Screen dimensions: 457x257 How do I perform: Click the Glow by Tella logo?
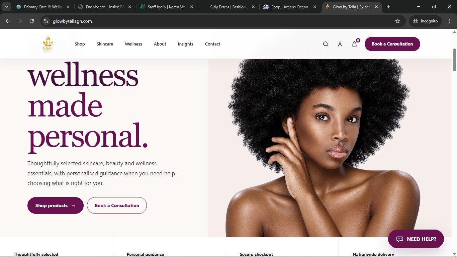tap(48, 44)
